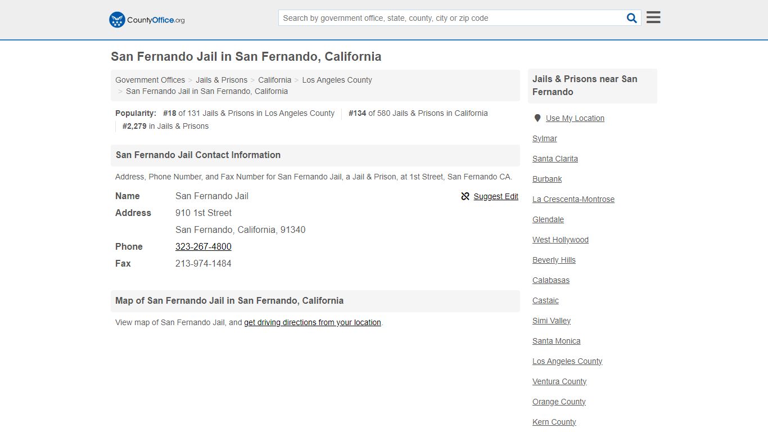
Task: Open the hamburger menu icon
Action: 653,17
